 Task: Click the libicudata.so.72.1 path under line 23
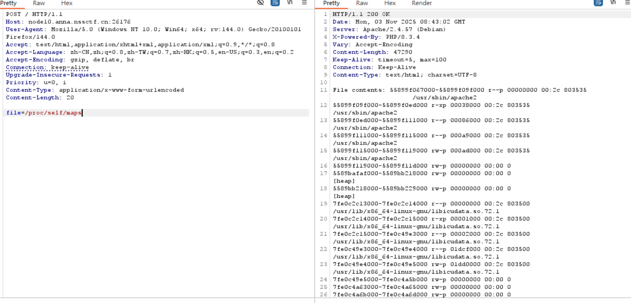point(416,272)
